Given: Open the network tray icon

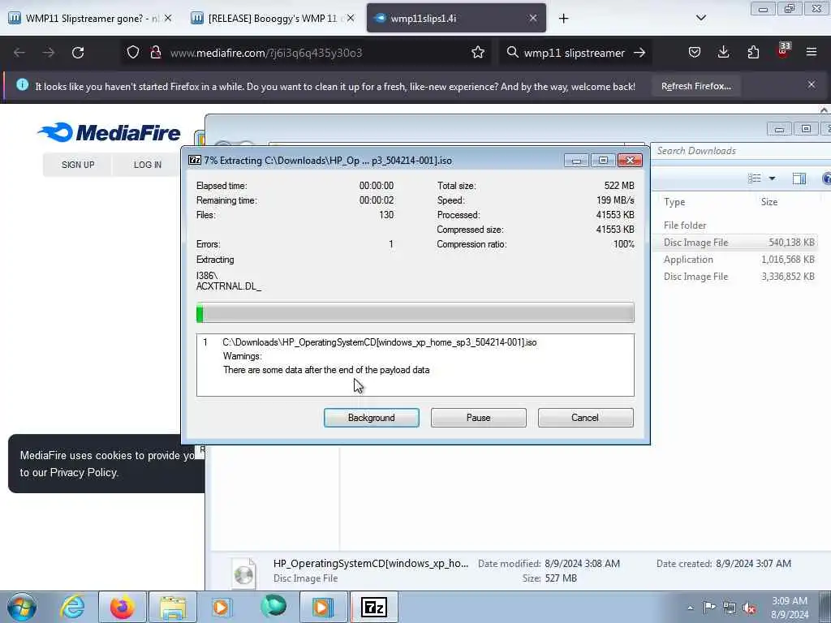Looking at the screenshot, I should pos(730,608).
